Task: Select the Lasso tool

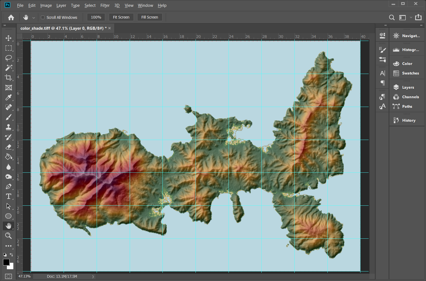Action: 8,58
